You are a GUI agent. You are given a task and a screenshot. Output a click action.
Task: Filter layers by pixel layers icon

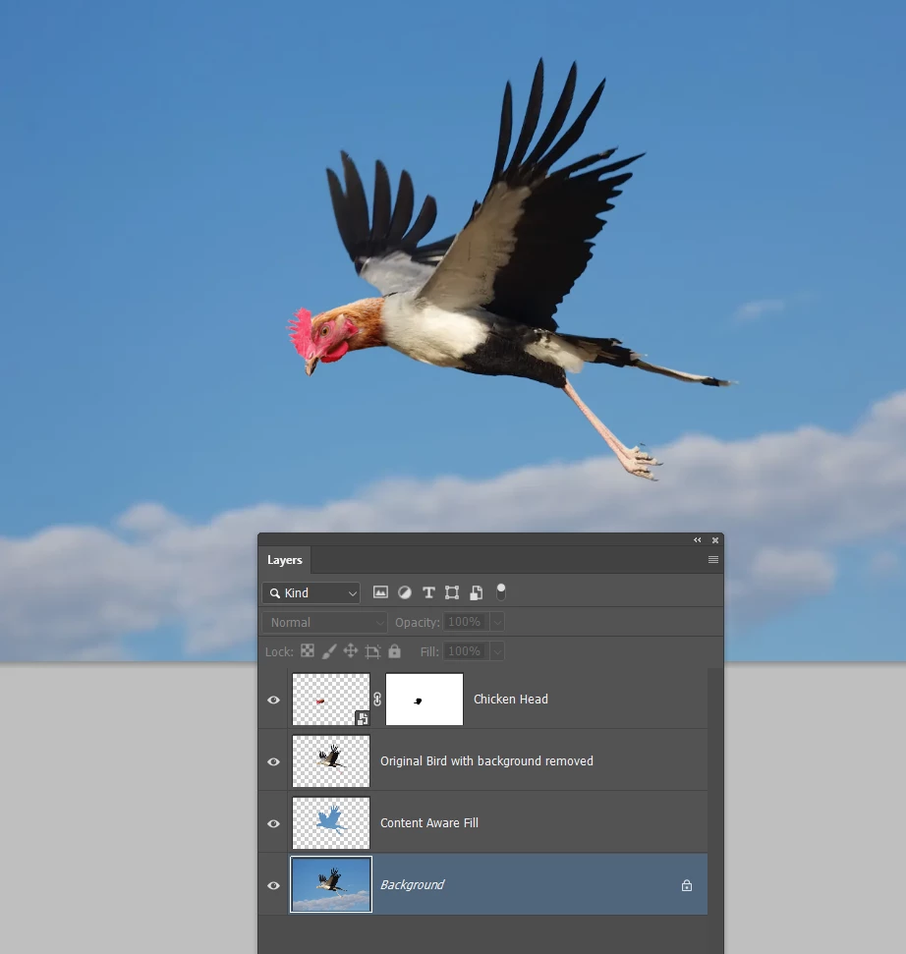click(380, 592)
